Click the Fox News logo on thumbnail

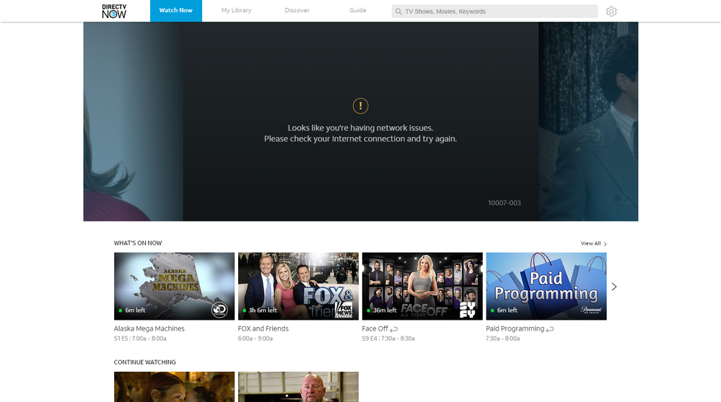pos(344,310)
